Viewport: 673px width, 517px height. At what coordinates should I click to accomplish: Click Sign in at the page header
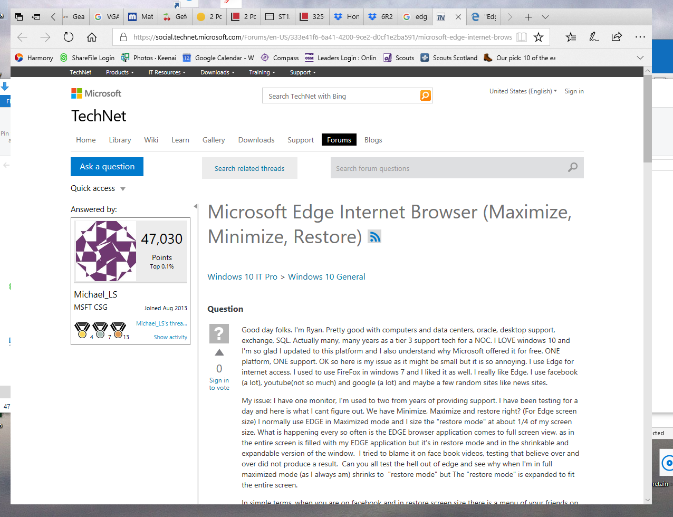tap(574, 91)
